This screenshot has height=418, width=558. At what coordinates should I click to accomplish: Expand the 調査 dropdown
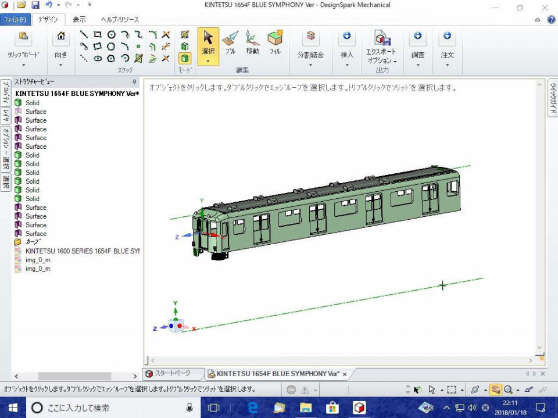coord(418,66)
